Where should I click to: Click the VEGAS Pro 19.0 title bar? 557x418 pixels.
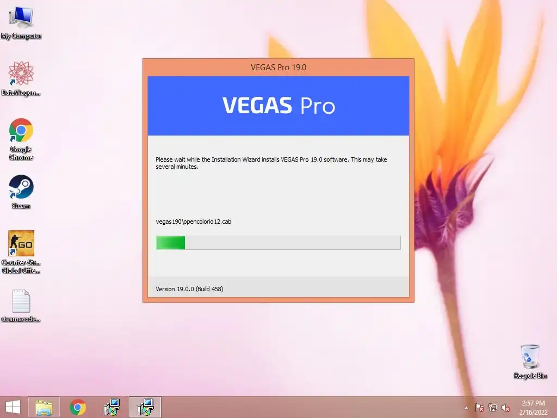(x=278, y=67)
